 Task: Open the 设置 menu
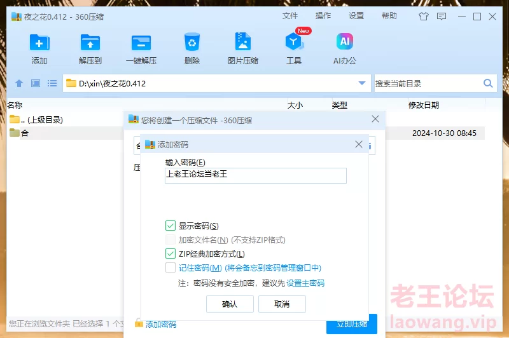tap(356, 16)
